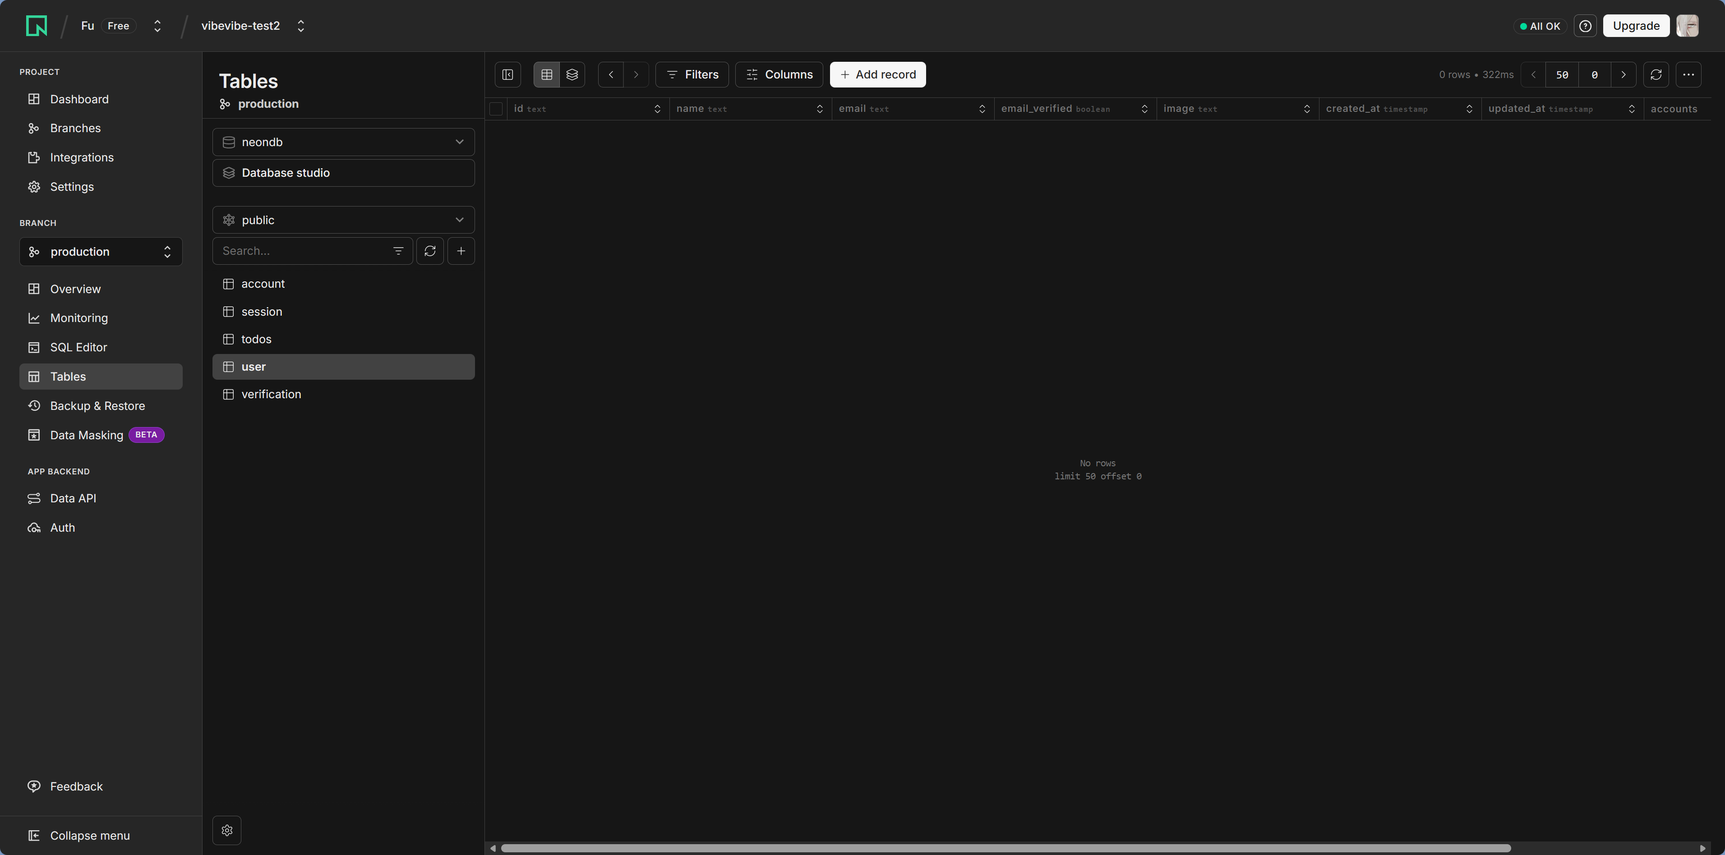Refresh the table data rows
Screen dimensions: 1725x855
pos(1656,74)
